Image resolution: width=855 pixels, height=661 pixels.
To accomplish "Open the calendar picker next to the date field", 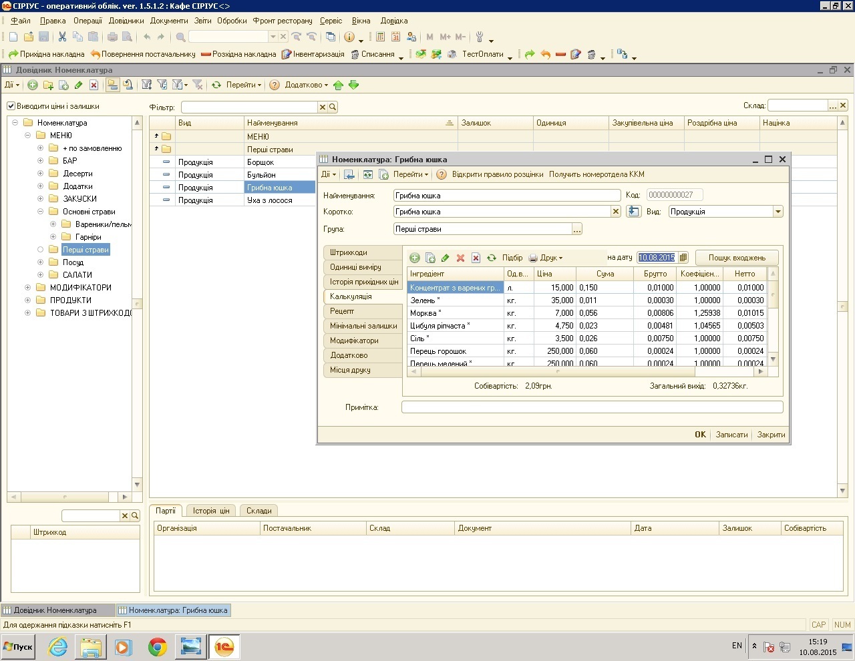I will tap(683, 258).
